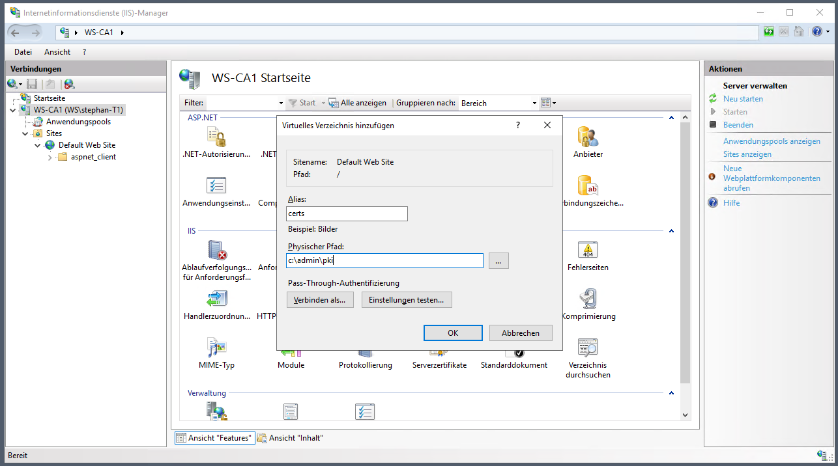The width and height of the screenshot is (838, 466).
Task: Click the browse ... button for physical path
Action: pyautogui.click(x=498, y=261)
